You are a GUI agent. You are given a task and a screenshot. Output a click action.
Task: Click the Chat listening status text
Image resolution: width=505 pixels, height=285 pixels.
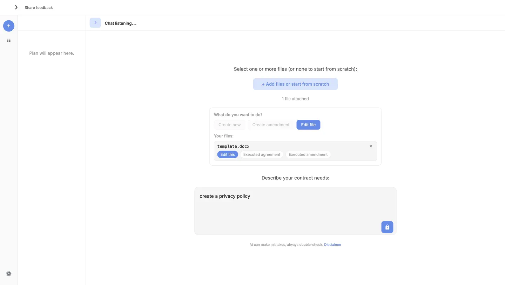pyautogui.click(x=120, y=23)
